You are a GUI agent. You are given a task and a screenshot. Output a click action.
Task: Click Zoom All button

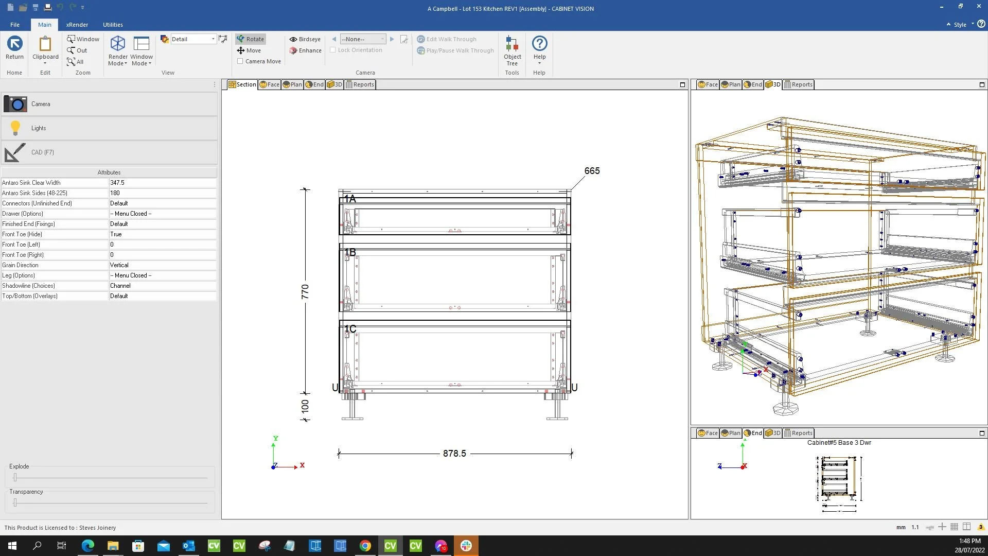pyautogui.click(x=75, y=62)
